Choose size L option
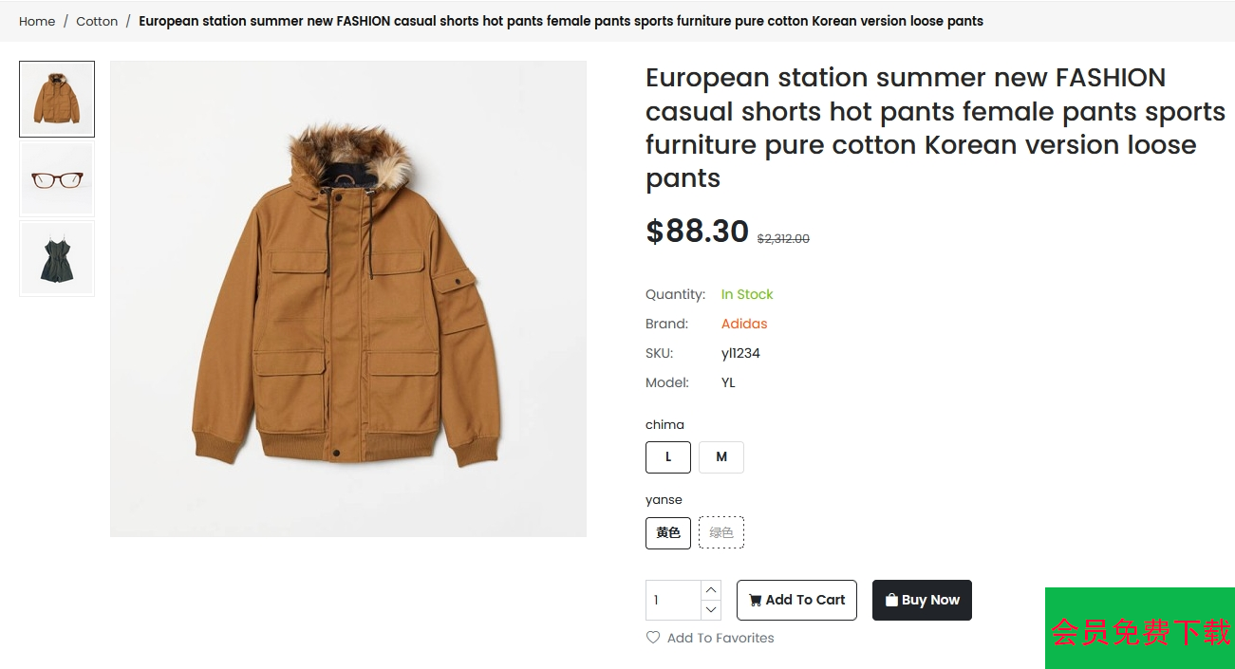 pyautogui.click(x=668, y=457)
